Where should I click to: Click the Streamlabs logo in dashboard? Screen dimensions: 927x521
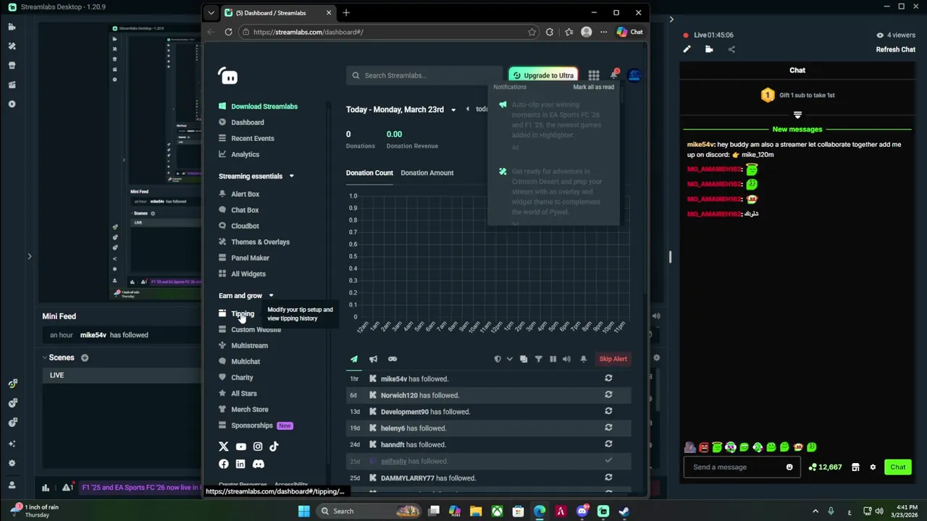coord(228,76)
